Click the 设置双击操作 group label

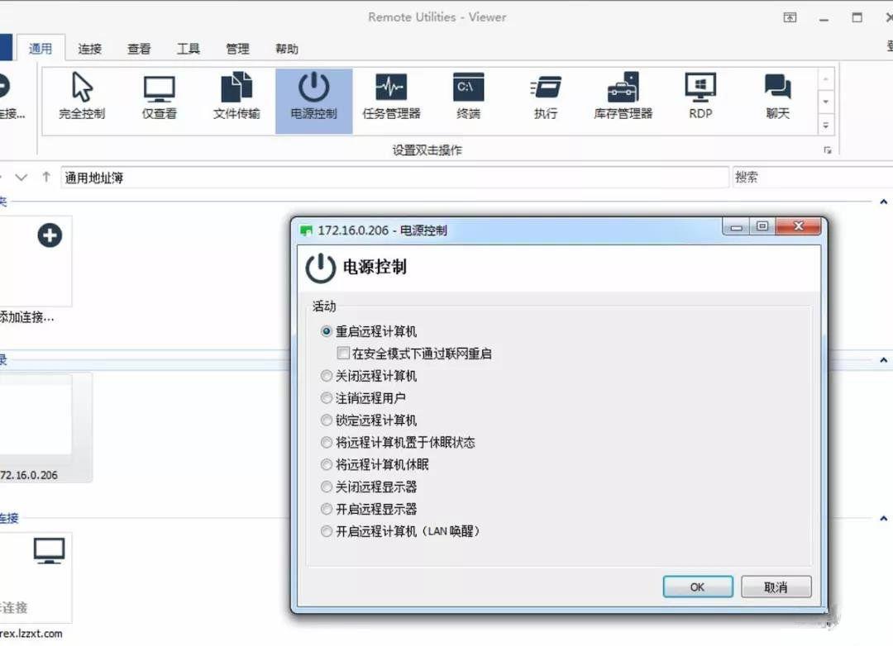click(x=427, y=150)
